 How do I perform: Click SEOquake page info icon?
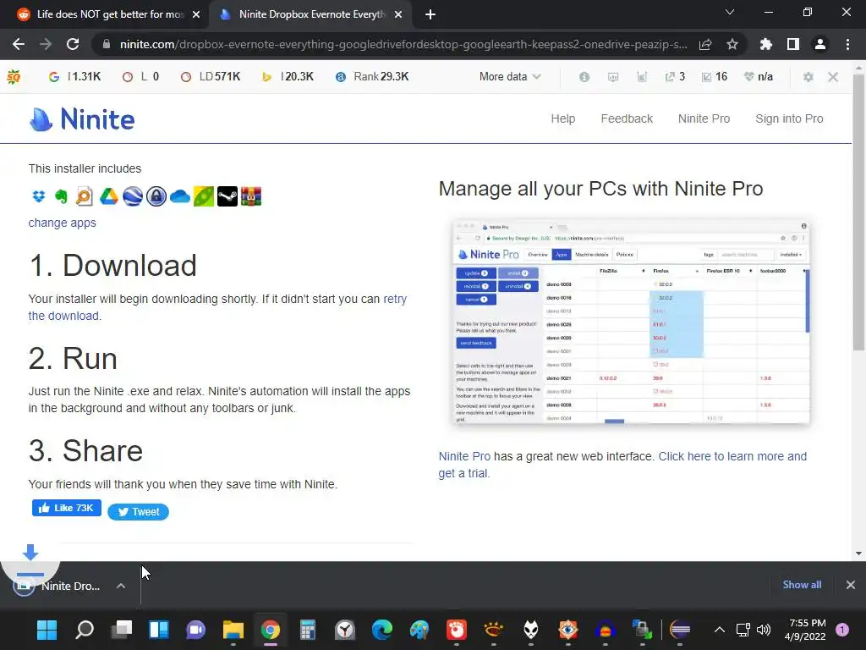tap(584, 77)
